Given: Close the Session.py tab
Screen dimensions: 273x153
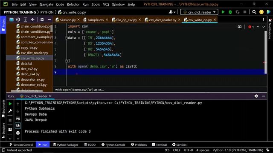Looking at the screenshot, I should (78, 20).
